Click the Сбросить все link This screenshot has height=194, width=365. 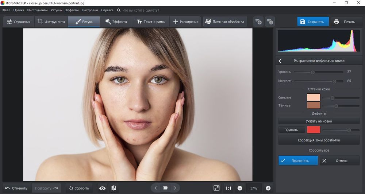pos(319,150)
